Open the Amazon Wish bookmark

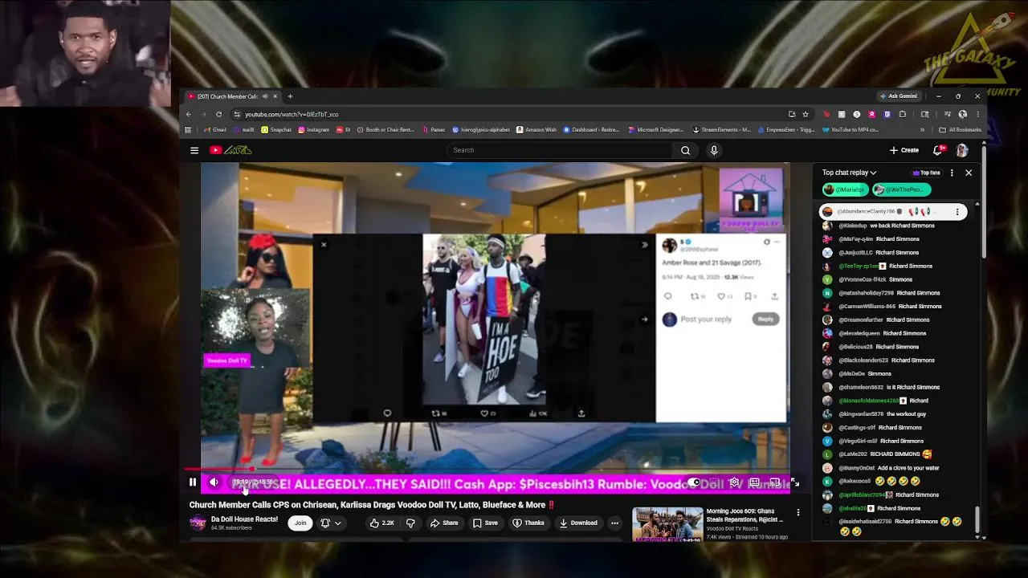[536, 129]
